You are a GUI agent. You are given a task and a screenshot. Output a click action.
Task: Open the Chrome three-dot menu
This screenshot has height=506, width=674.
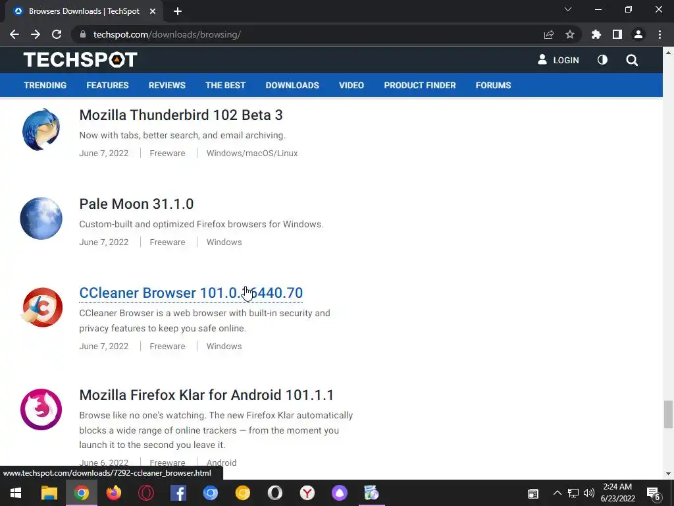point(660,34)
